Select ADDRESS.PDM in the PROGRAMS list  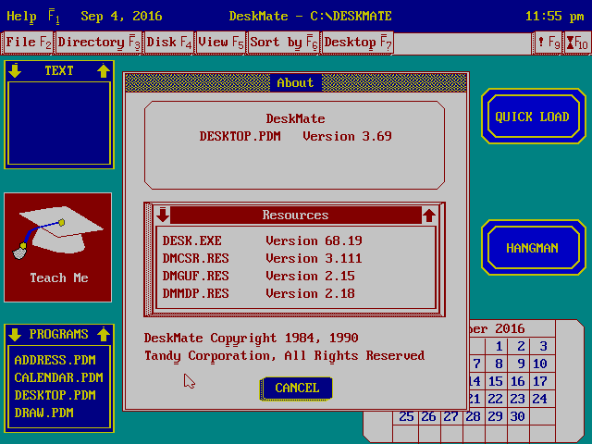[x=55, y=360]
